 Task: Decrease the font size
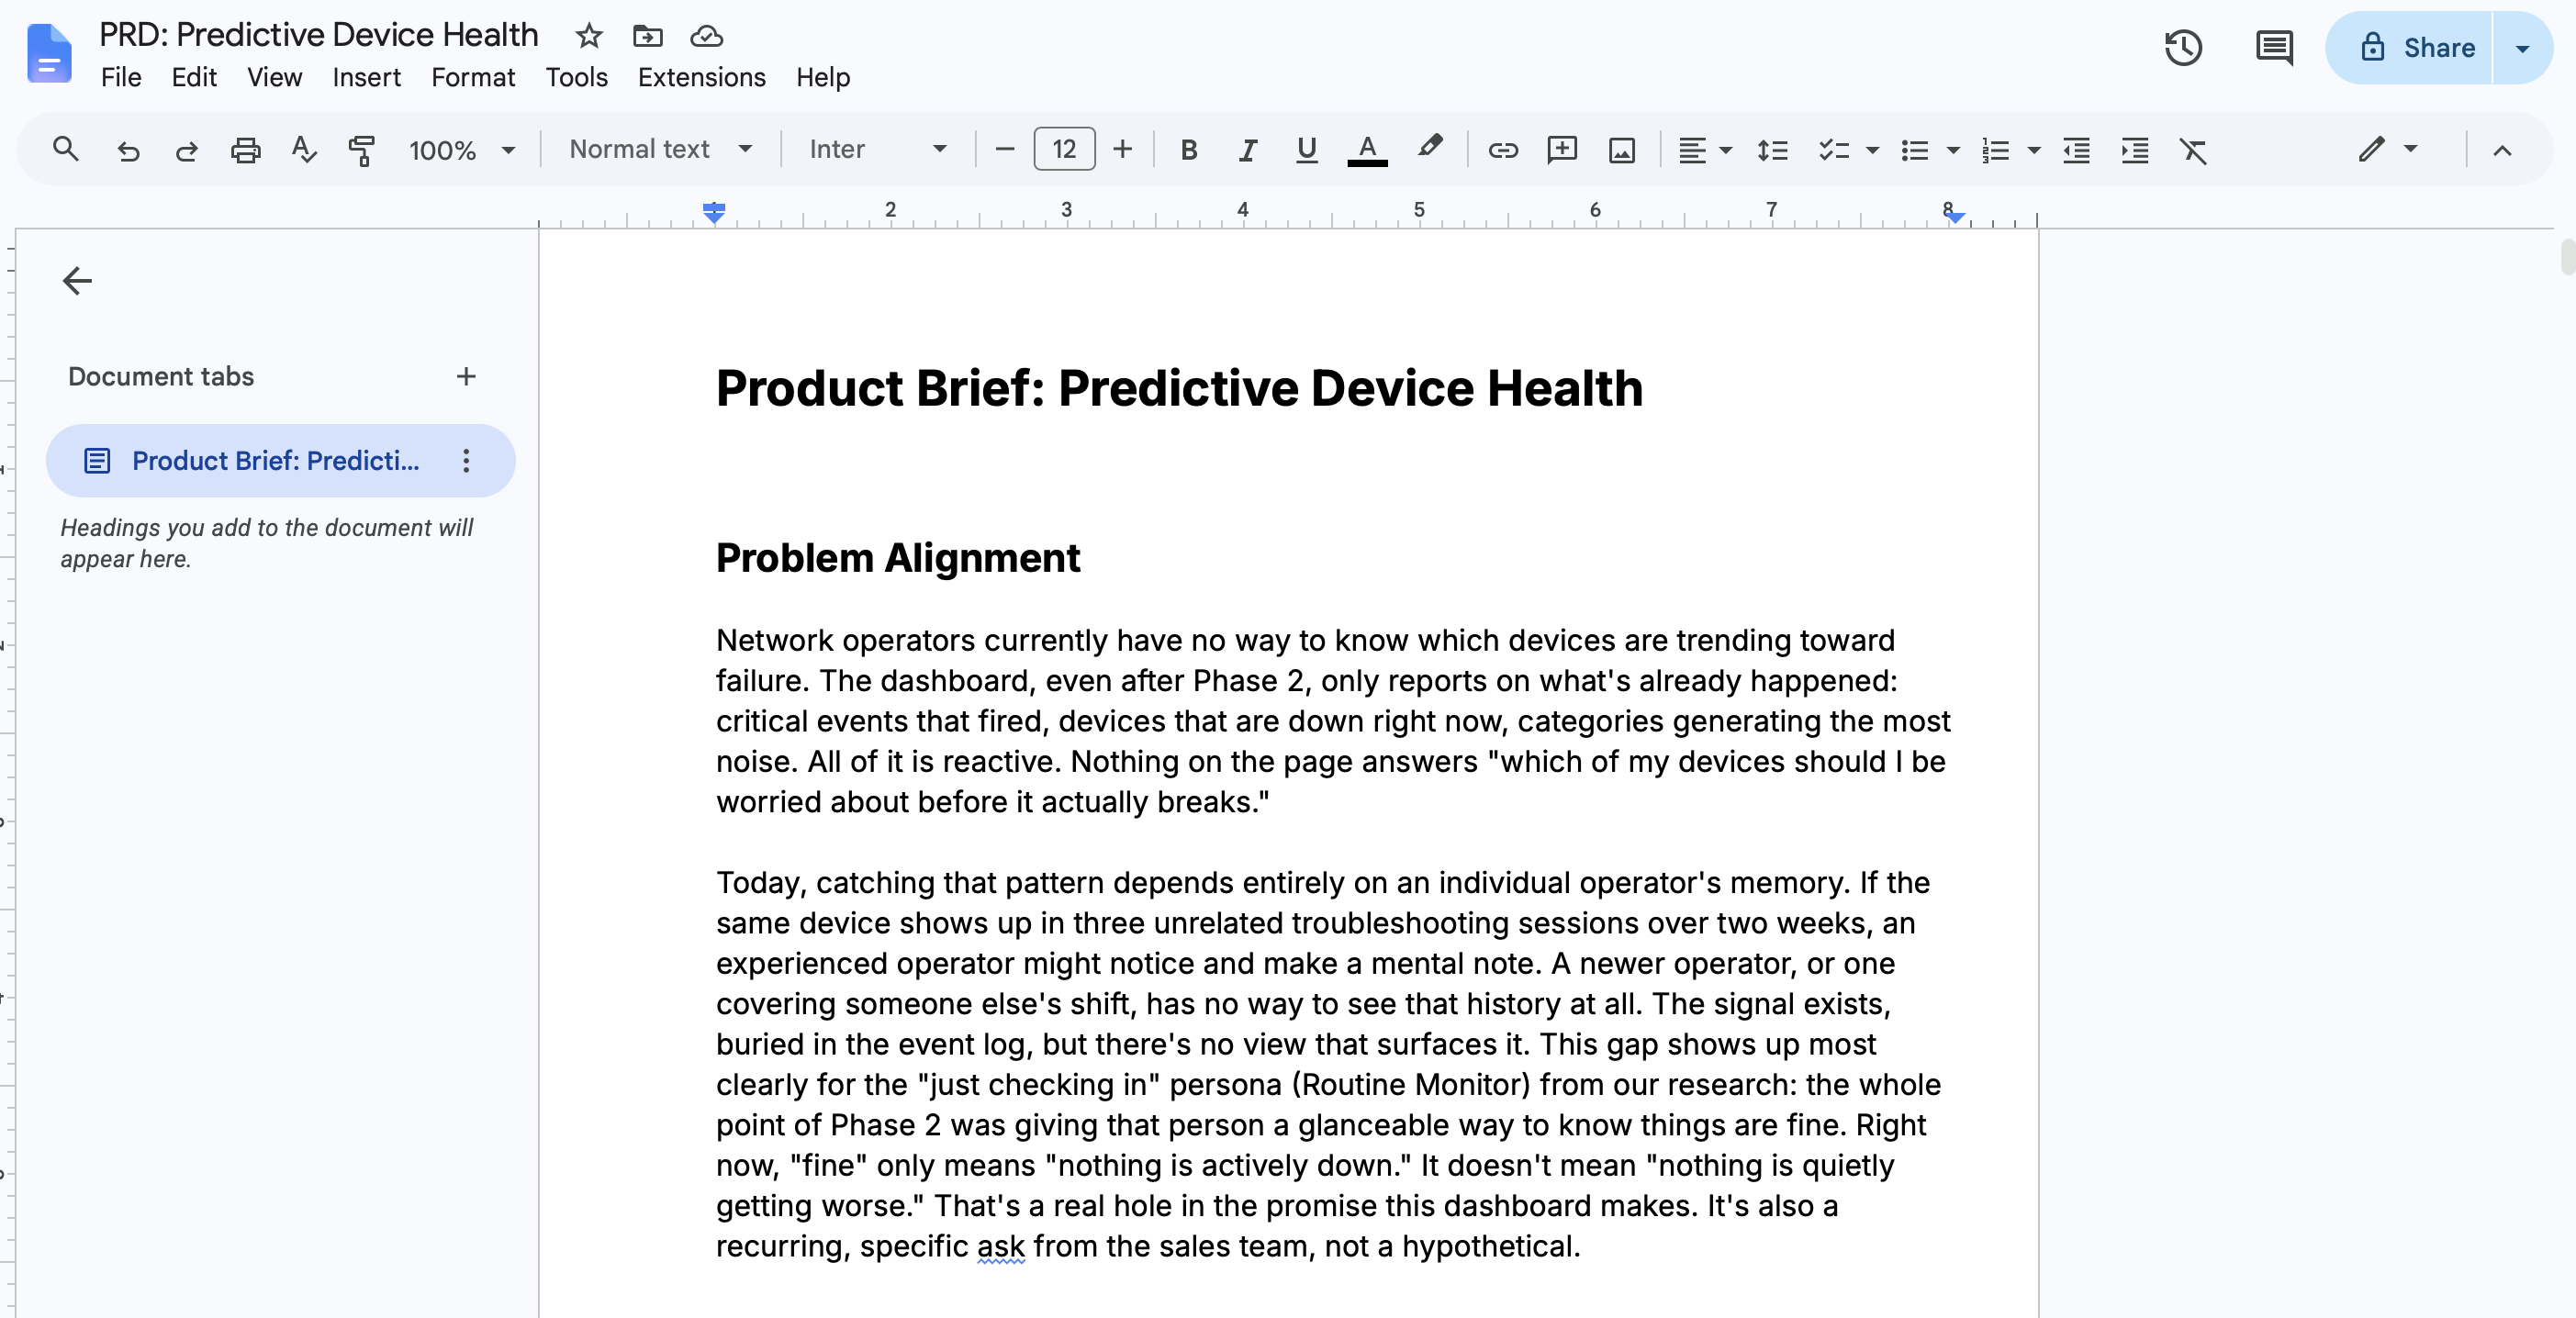point(1005,150)
